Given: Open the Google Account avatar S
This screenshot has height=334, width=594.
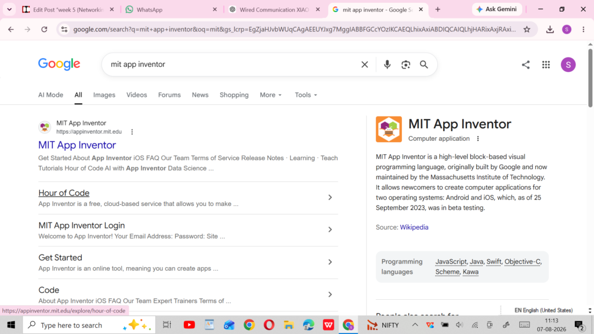Looking at the screenshot, I should [x=568, y=65].
